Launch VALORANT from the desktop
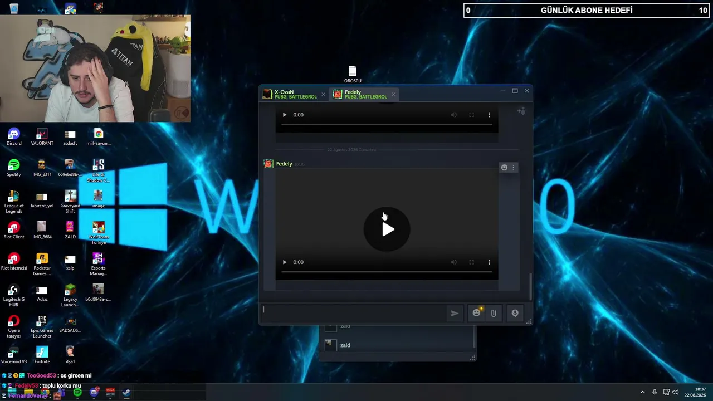This screenshot has height=401, width=713. [42, 137]
